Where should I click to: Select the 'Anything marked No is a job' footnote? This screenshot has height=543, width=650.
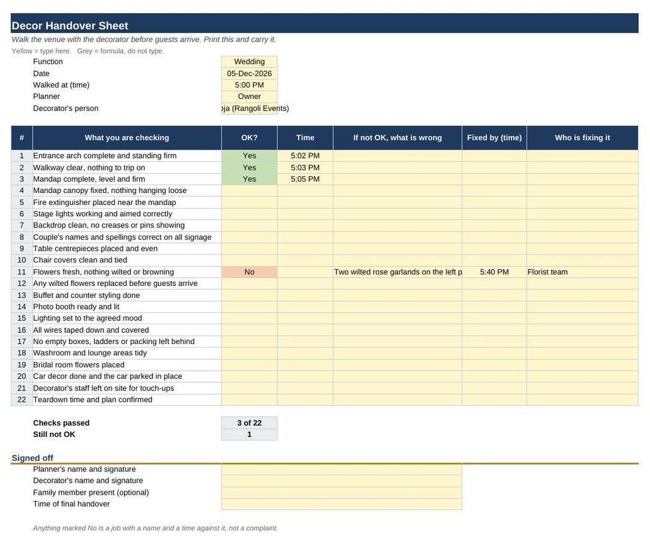click(x=155, y=528)
